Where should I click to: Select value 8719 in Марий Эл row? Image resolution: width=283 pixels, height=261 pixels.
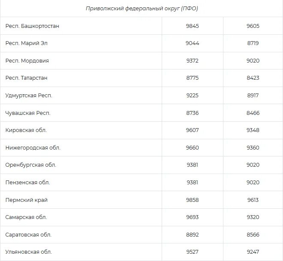tap(253, 43)
